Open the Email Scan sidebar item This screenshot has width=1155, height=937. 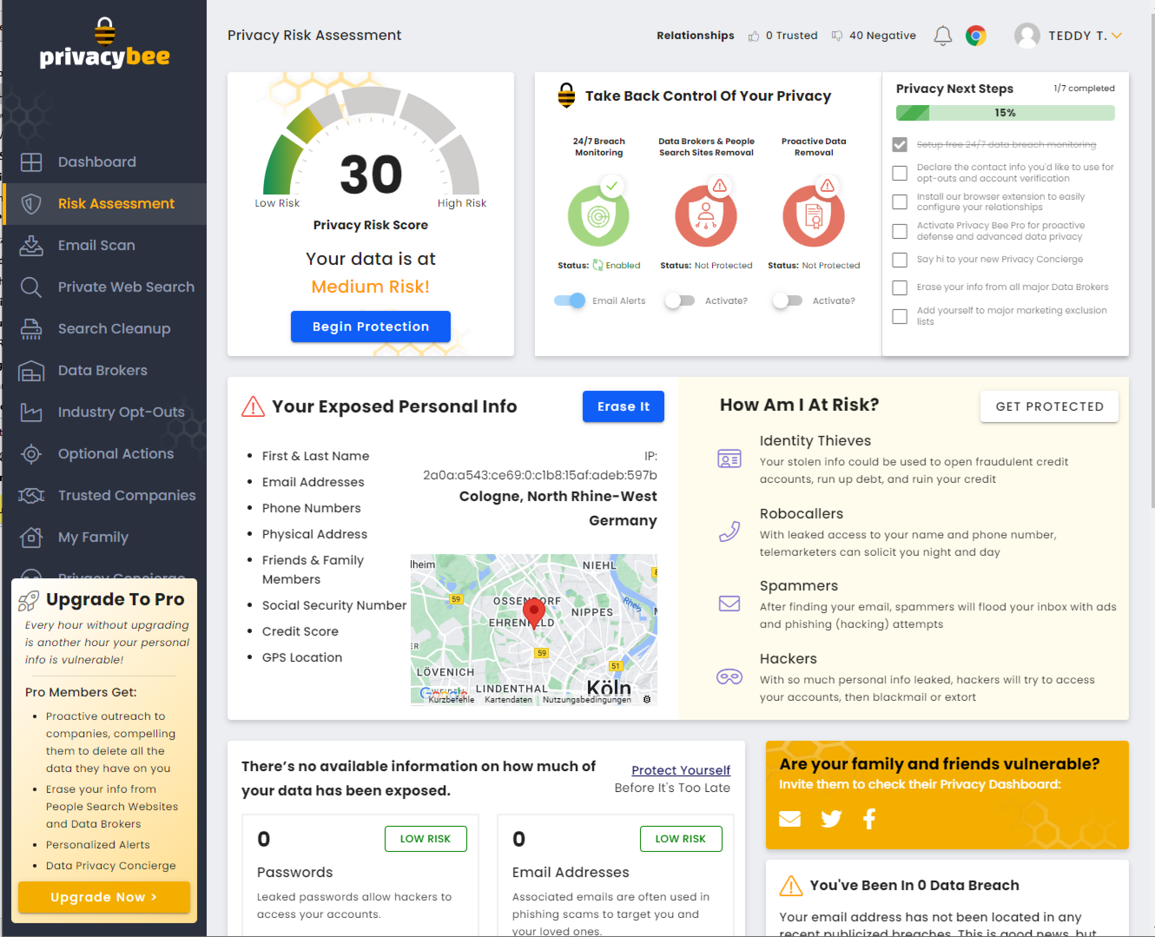tap(96, 246)
